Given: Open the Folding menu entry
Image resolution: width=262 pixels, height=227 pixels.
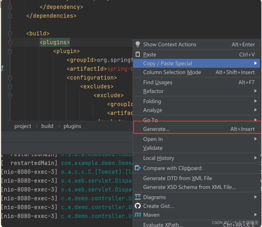Looking at the screenshot, I should click(196, 101).
